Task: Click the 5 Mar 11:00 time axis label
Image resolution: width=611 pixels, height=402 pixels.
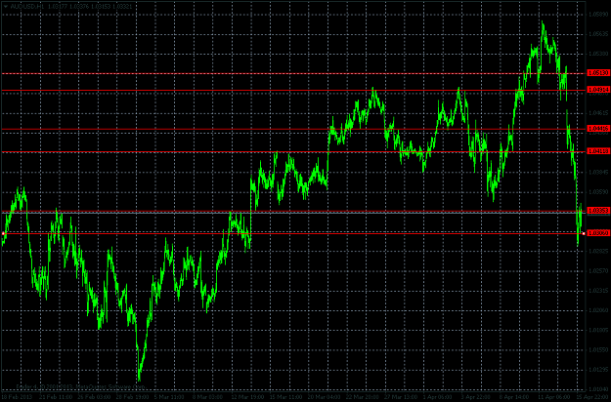Action: (169, 397)
